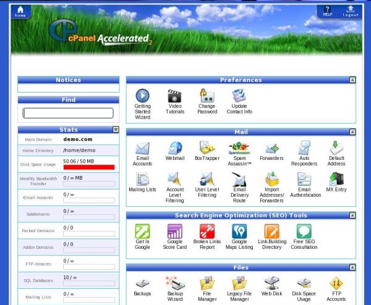Open the Help icon
The width and height of the screenshot is (371, 305).
click(328, 11)
